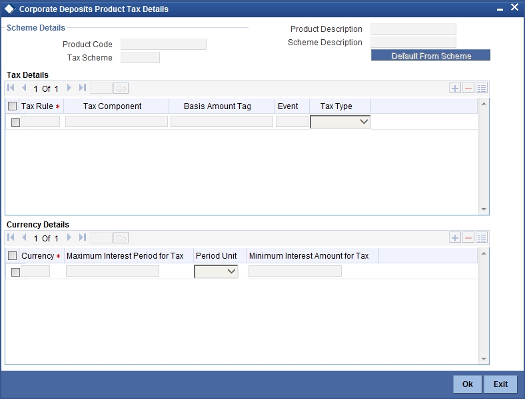Delete a row in Currency Details
The width and height of the screenshot is (525, 399).
point(468,238)
